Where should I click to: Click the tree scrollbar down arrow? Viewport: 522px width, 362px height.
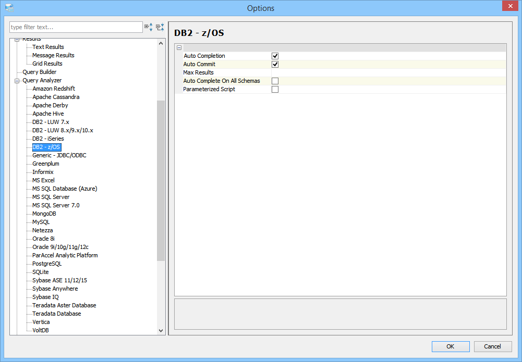[161, 330]
